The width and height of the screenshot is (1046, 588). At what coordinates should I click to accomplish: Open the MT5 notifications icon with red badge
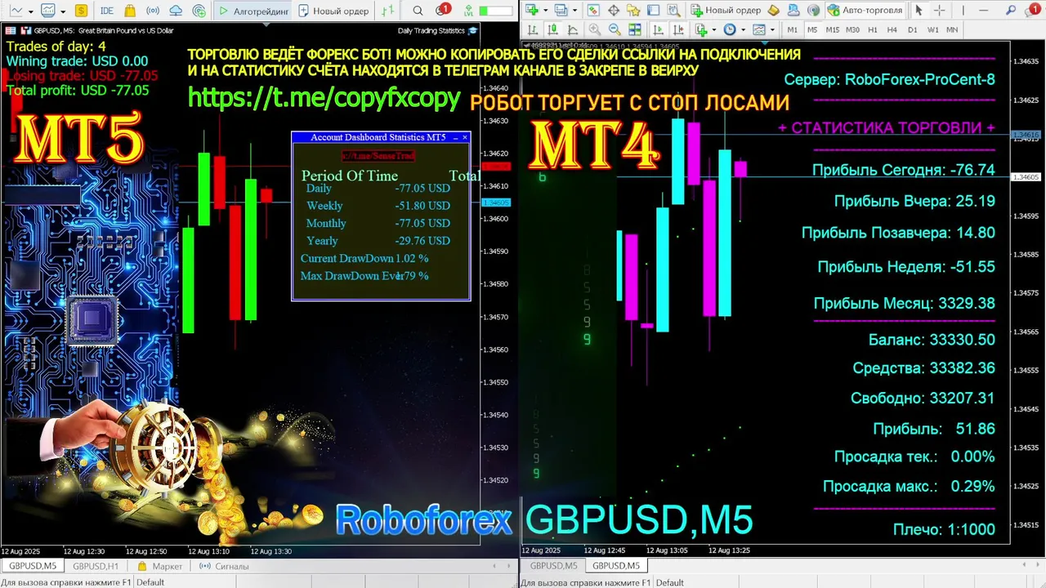[x=441, y=10]
